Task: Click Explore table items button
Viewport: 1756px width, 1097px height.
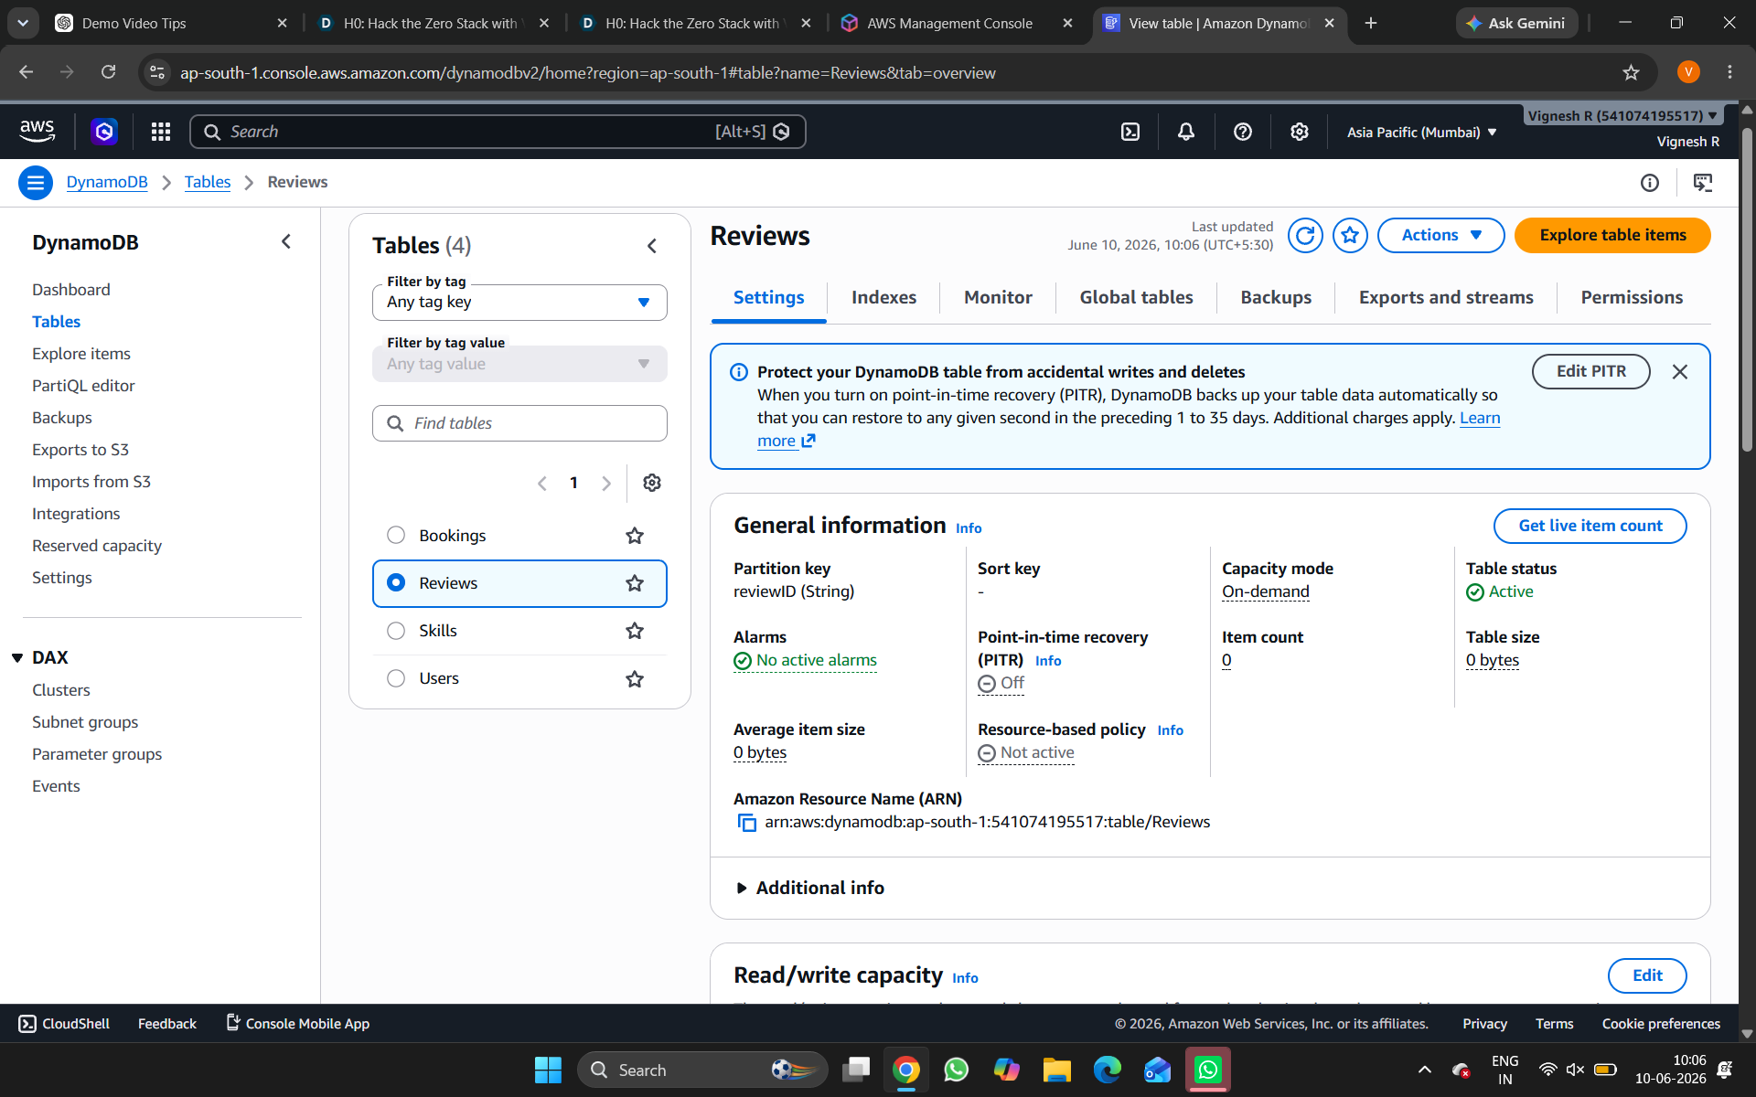Action: tap(1612, 236)
